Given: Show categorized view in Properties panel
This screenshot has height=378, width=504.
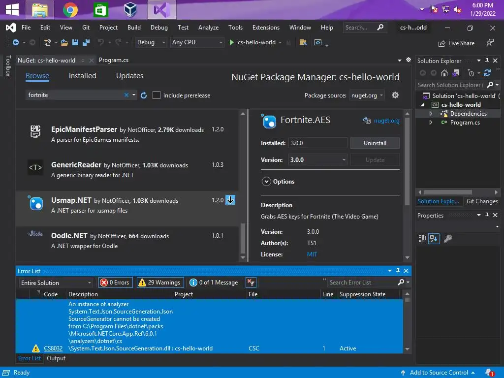Looking at the screenshot, I should pos(422,239).
